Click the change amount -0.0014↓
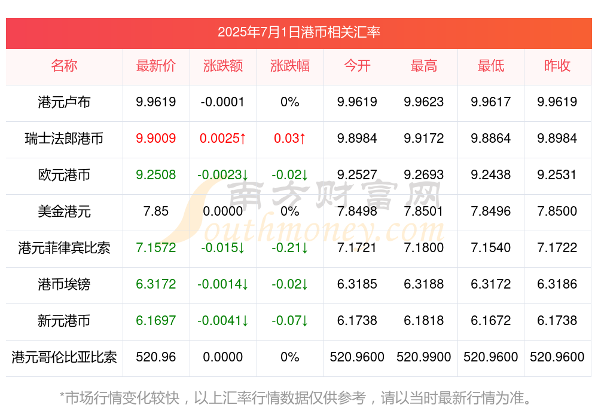598x417 pixels. (222, 284)
